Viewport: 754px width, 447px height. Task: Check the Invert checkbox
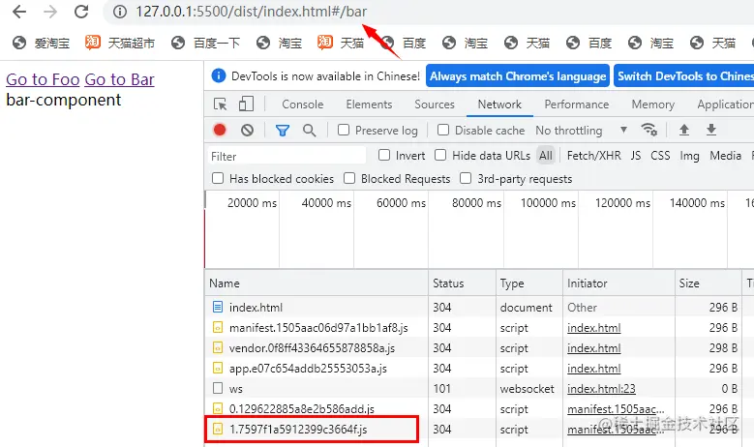click(383, 155)
